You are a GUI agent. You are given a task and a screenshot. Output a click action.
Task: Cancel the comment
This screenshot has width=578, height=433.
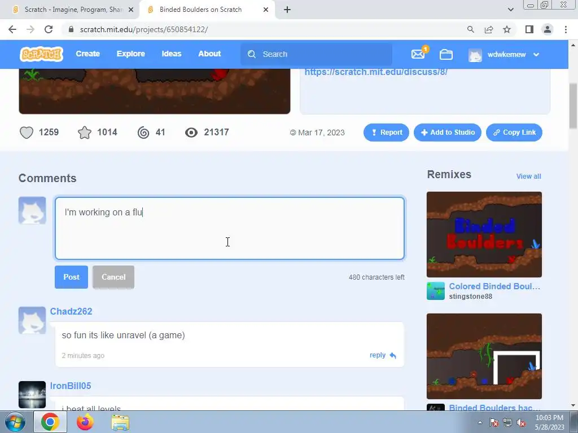113,277
